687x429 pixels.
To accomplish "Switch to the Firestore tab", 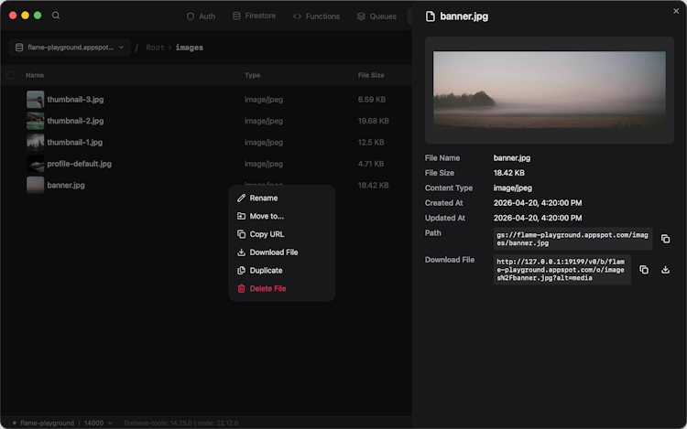I will pyautogui.click(x=254, y=16).
